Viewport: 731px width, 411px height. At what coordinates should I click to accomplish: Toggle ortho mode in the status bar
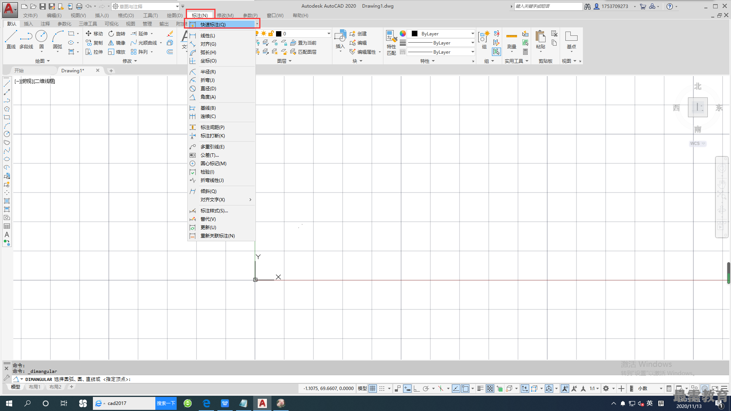pyautogui.click(x=416, y=389)
